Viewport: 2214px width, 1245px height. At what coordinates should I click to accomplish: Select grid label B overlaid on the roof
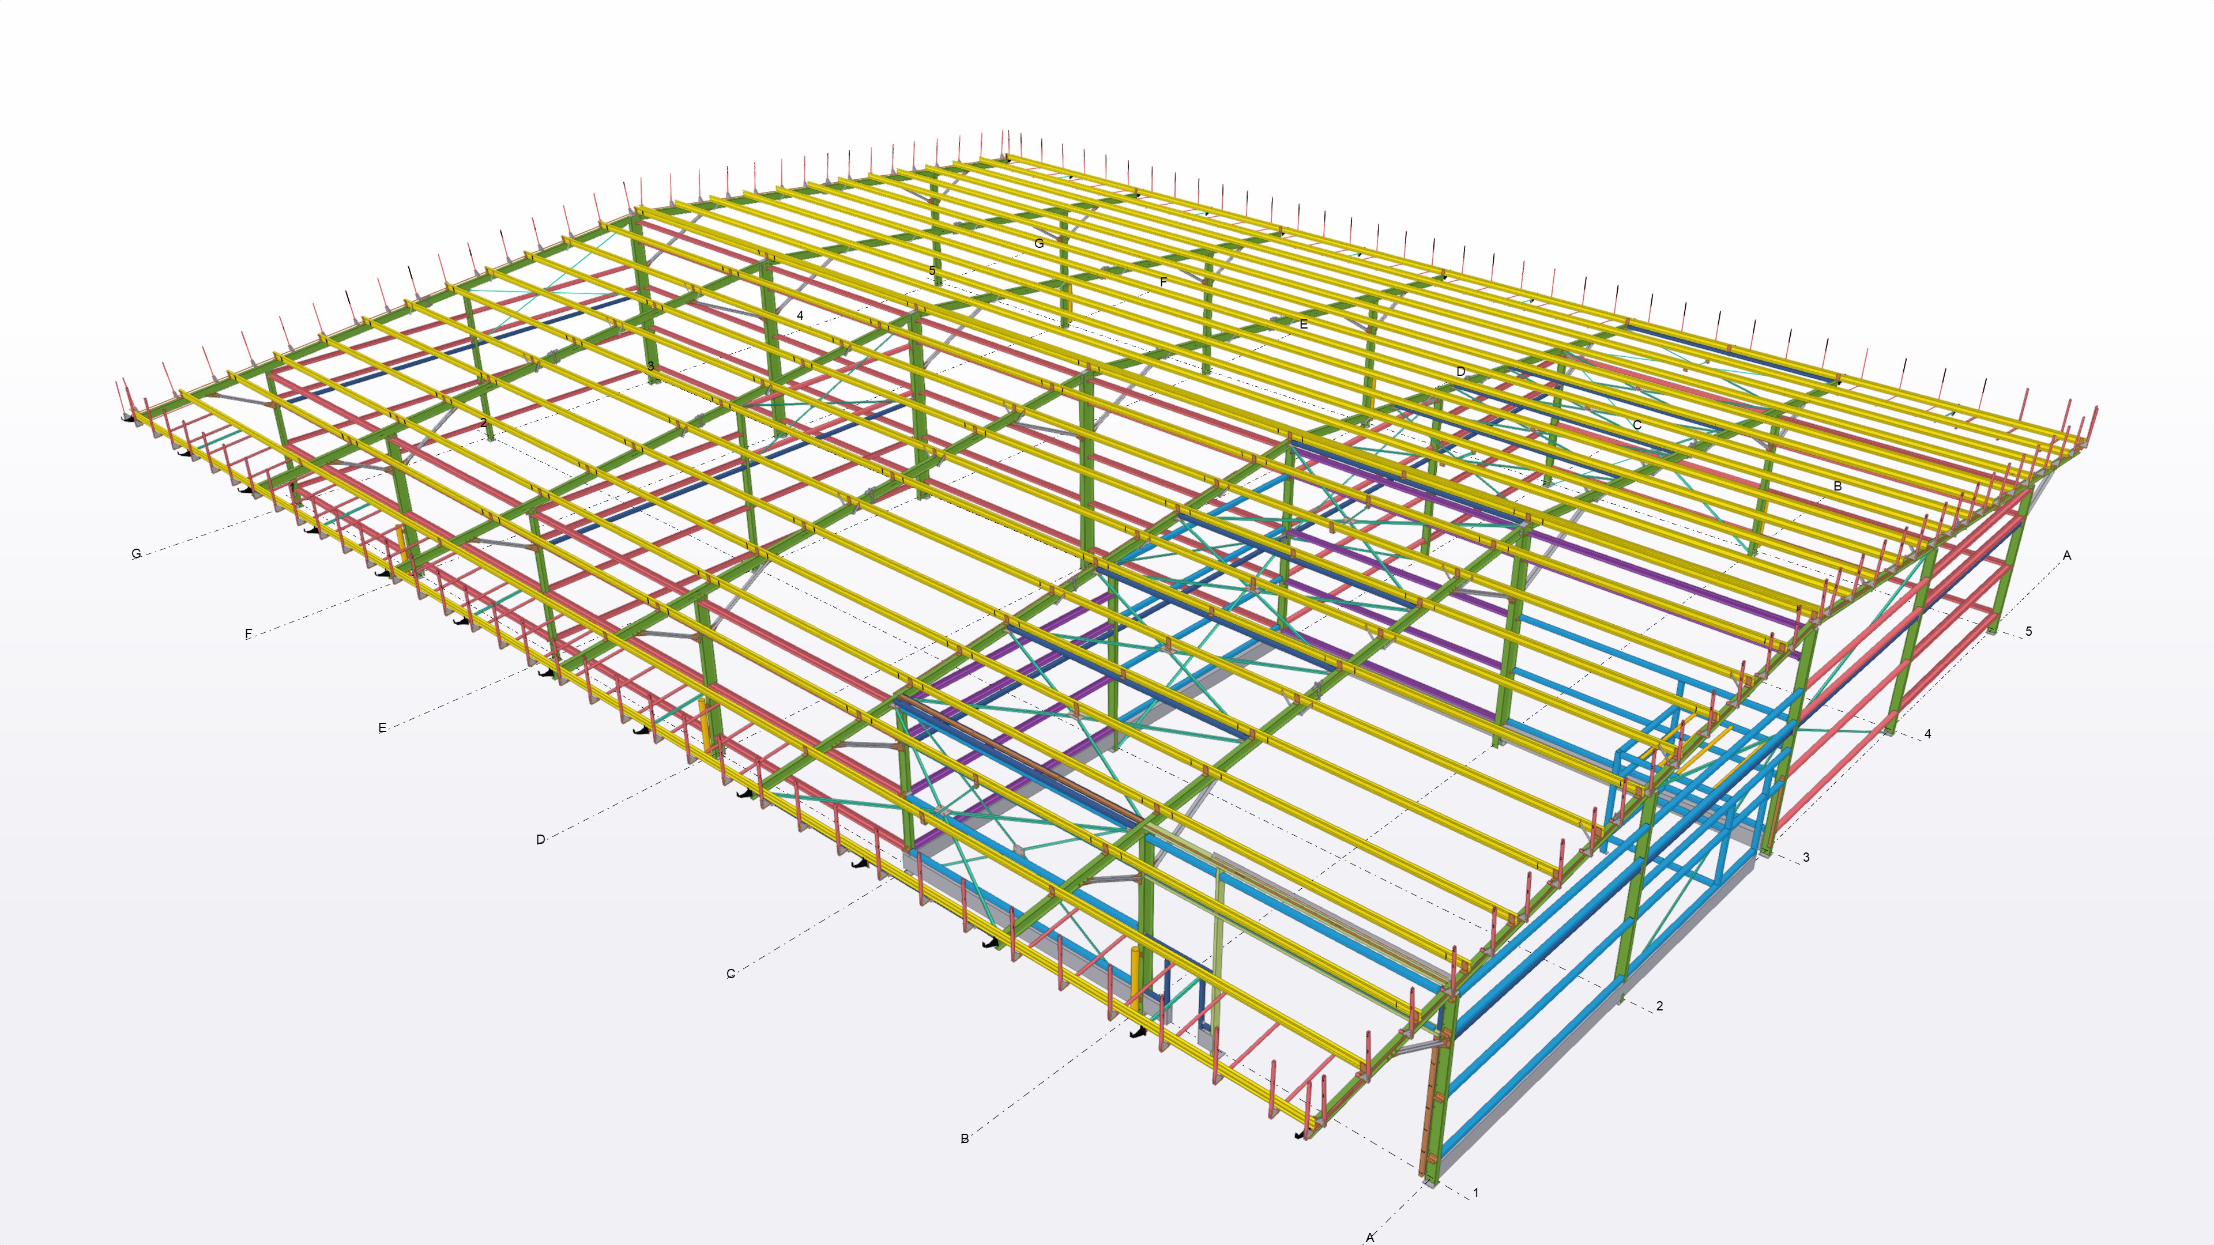click(1838, 486)
